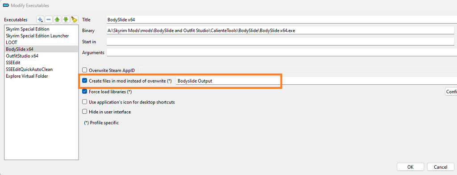
Task: Click the Cancel button
Action: click(x=440, y=167)
